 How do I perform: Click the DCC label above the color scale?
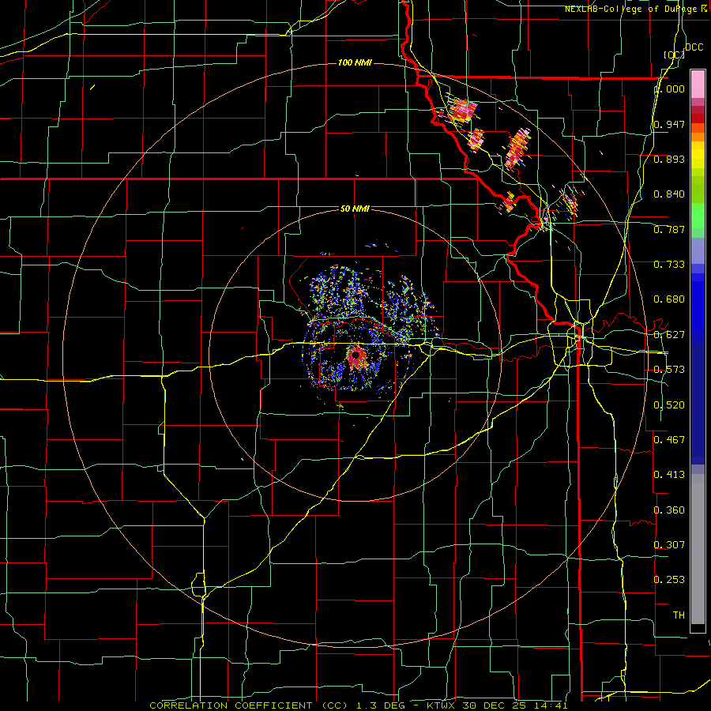pos(694,47)
